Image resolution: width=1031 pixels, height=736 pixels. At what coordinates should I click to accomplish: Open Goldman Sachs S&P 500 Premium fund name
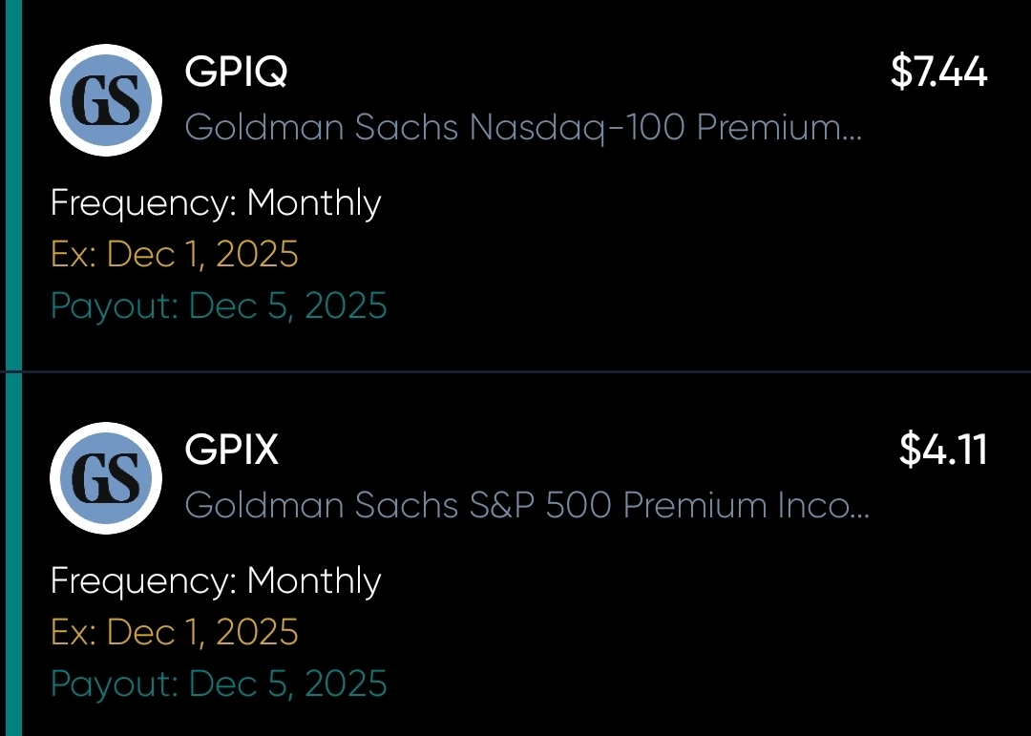527,505
